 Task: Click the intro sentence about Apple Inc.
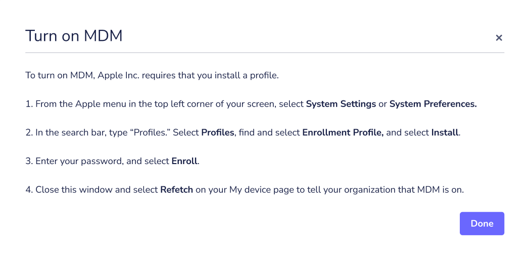point(152,75)
